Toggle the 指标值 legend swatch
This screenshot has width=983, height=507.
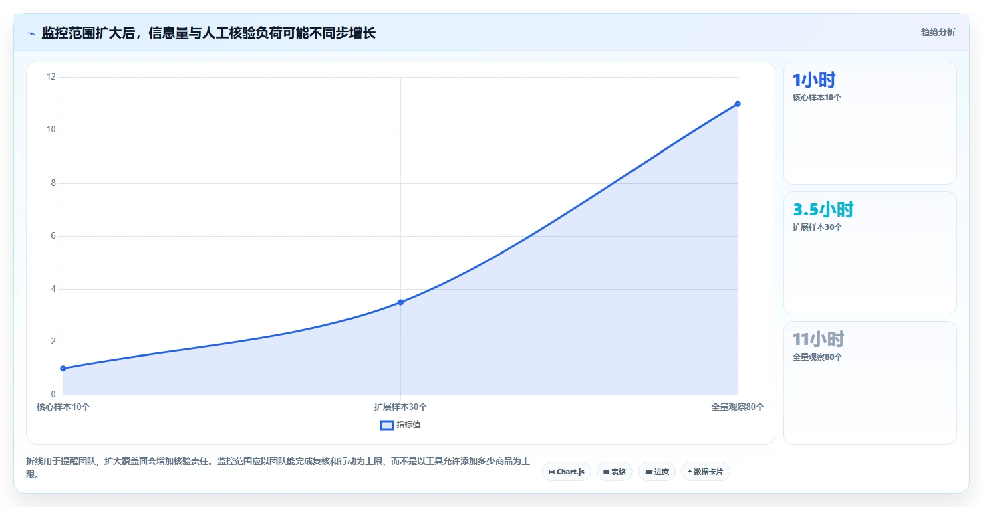386,425
